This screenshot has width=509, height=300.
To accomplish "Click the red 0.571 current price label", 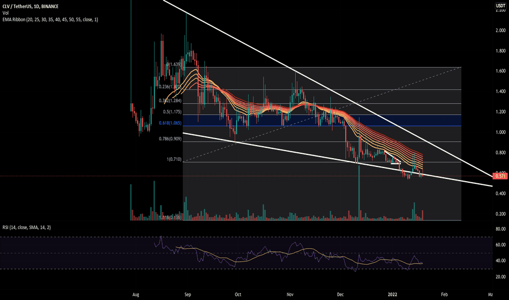I will [x=500, y=176].
